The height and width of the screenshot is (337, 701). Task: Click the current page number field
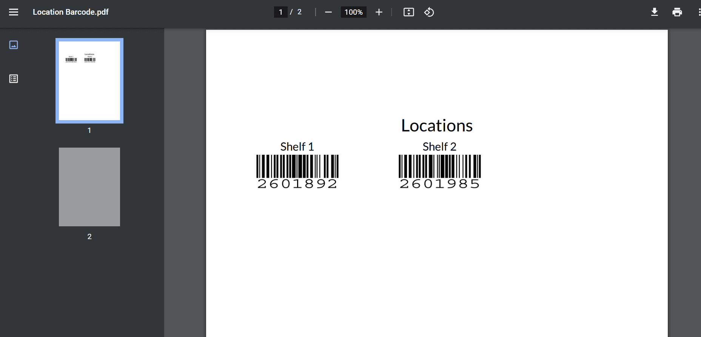tap(280, 12)
